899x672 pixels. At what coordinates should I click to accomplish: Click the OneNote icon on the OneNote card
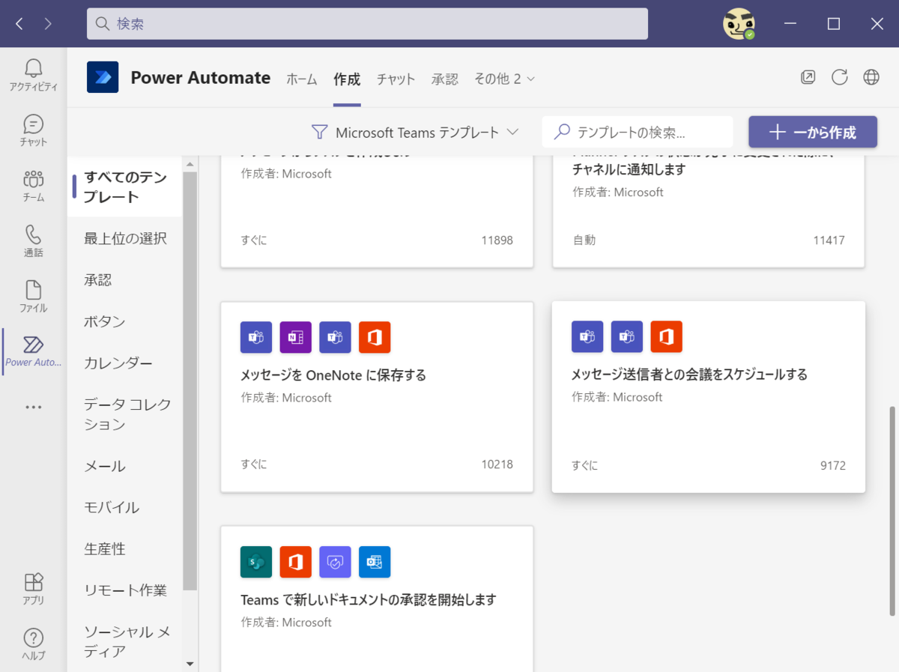(295, 337)
